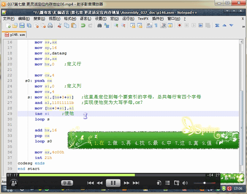Click the Save file toolbar icon
Viewport: 247px width, 194px height.
22,26
